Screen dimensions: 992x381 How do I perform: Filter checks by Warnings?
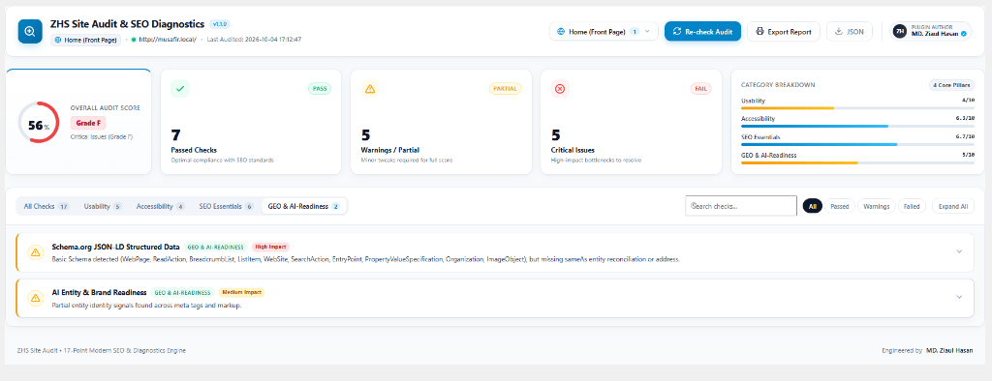click(x=876, y=206)
